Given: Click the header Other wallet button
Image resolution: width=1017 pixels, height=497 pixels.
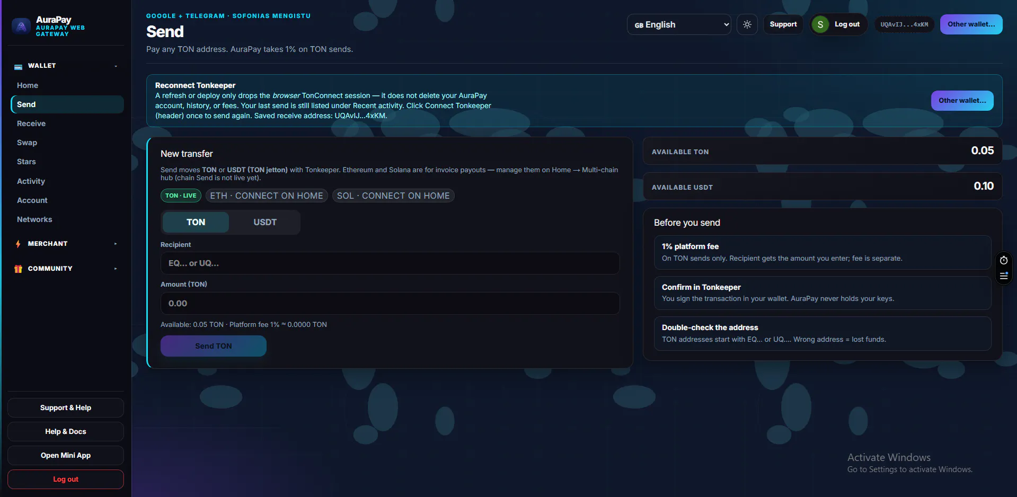Looking at the screenshot, I should coord(971,24).
